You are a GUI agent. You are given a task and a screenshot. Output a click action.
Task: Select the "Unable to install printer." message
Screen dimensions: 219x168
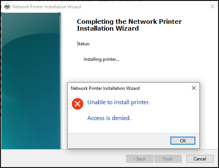pos(119,102)
